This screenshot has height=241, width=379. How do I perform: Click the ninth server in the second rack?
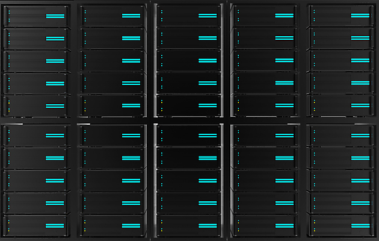click(x=111, y=203)
